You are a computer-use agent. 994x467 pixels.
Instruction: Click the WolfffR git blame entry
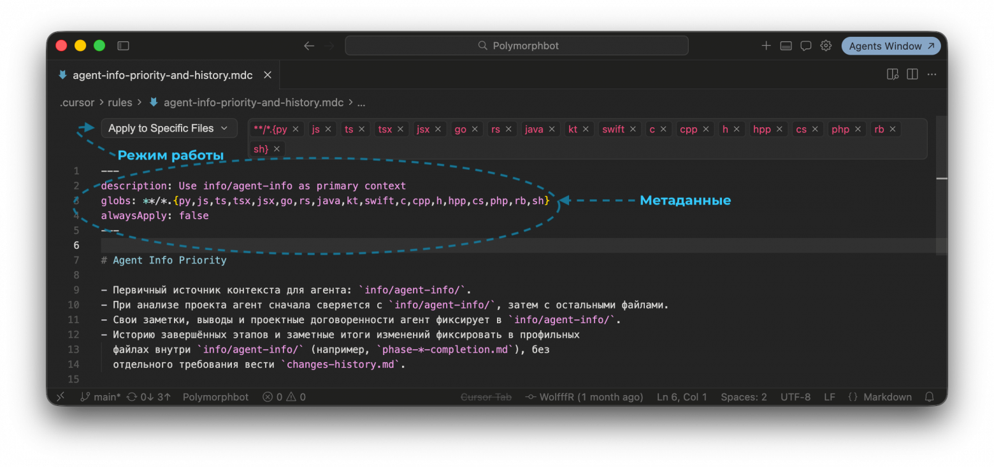point(584,397)
